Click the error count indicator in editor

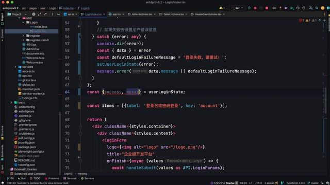(301, 21)
